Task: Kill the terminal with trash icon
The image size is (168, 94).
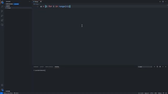Action: point(160,67)
